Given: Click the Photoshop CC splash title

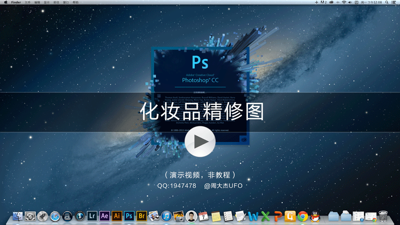Looking at the screenshot, I should tap(200, 80).
